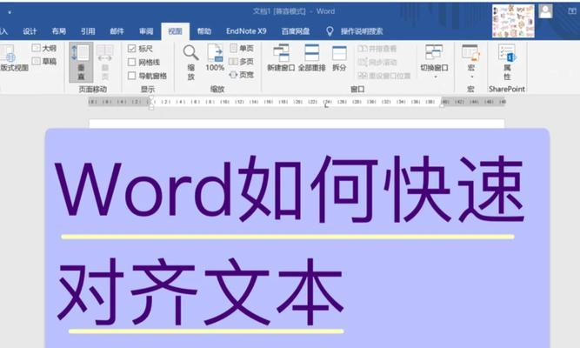Click the '页面移动' group label
Screen dimensions: 580x348
pos(92,89)
